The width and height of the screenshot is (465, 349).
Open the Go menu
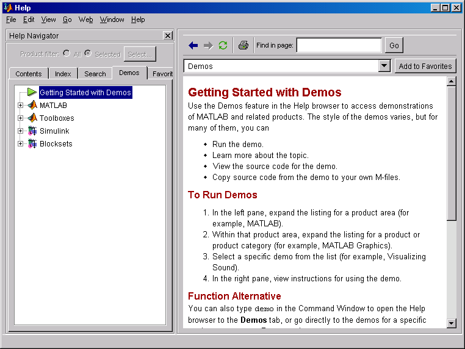coord(67,20)
